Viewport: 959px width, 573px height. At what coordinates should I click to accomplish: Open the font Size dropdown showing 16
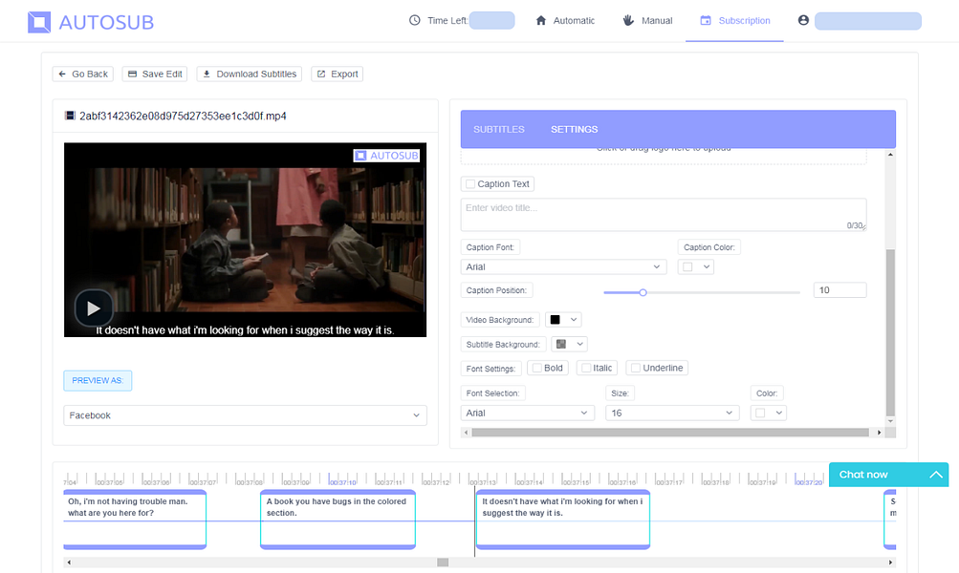click(671, 412)
